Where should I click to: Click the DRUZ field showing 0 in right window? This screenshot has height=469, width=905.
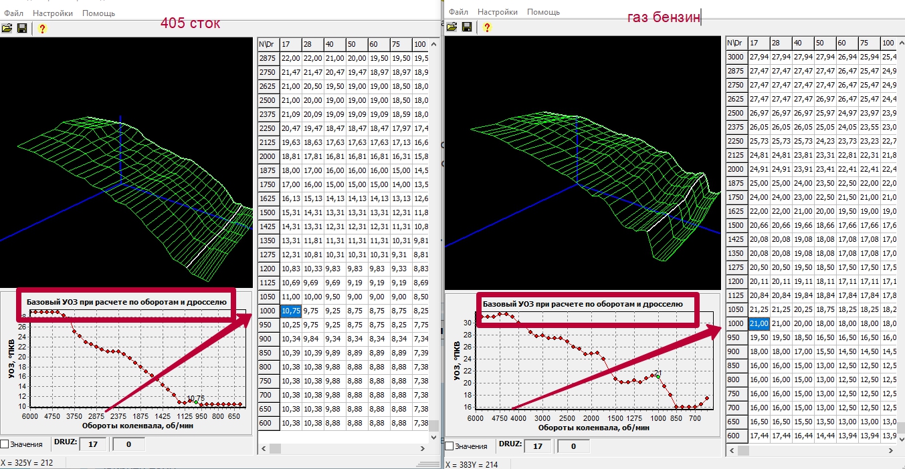(x=573, y=446)
